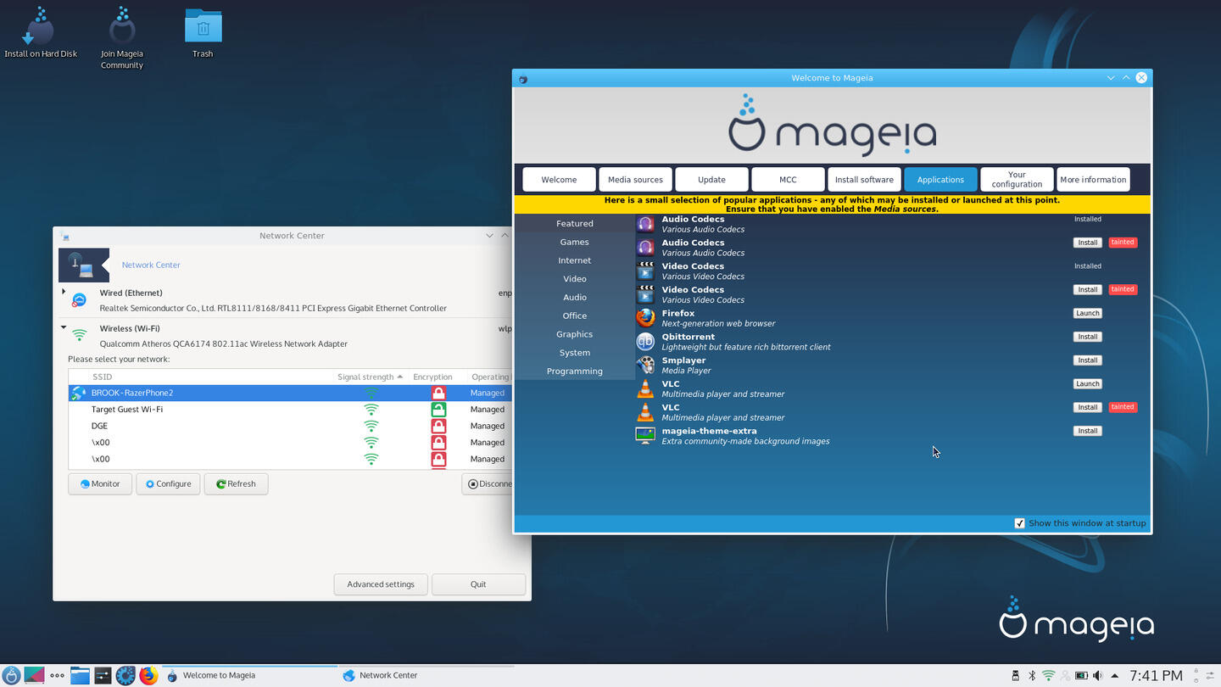This screenshot has width=1221, height=687.
Task: Select Graphics category in sidebar
Action: tap(574, 334)
